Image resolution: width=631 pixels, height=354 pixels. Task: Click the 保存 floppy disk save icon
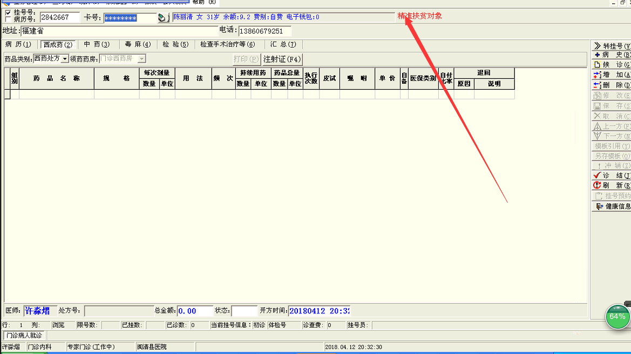click(x=598, y=106)
